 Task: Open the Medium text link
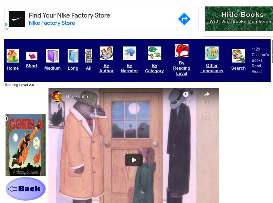point(53,68)
